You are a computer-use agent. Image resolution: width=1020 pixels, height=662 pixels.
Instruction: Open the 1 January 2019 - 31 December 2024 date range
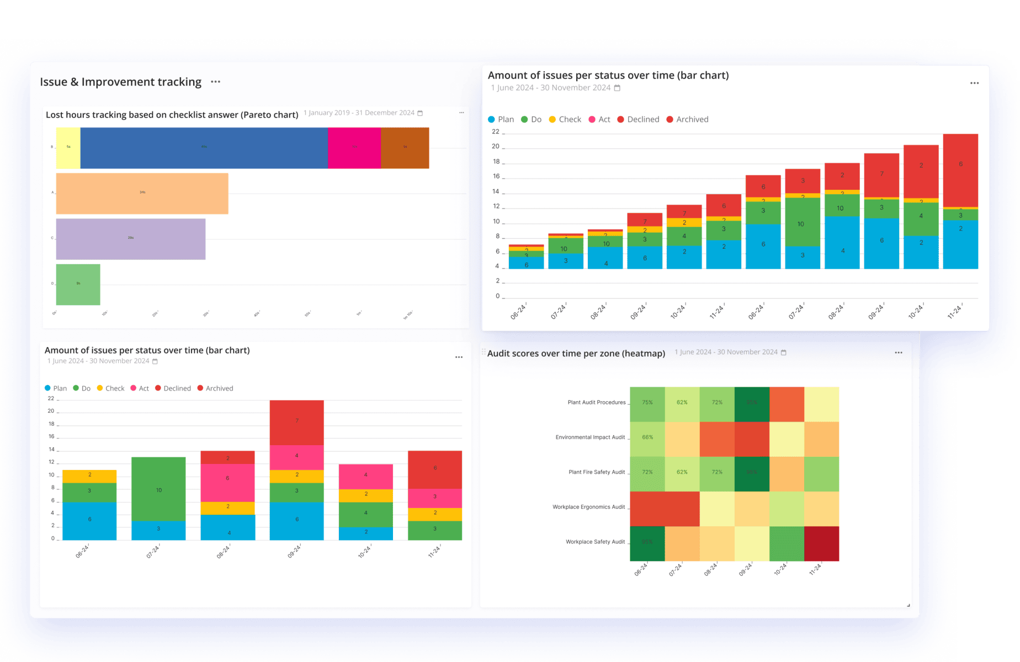coord(359,113)
